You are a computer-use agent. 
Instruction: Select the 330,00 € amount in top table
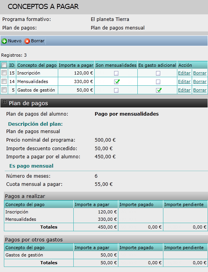click(x=83, y=81)
